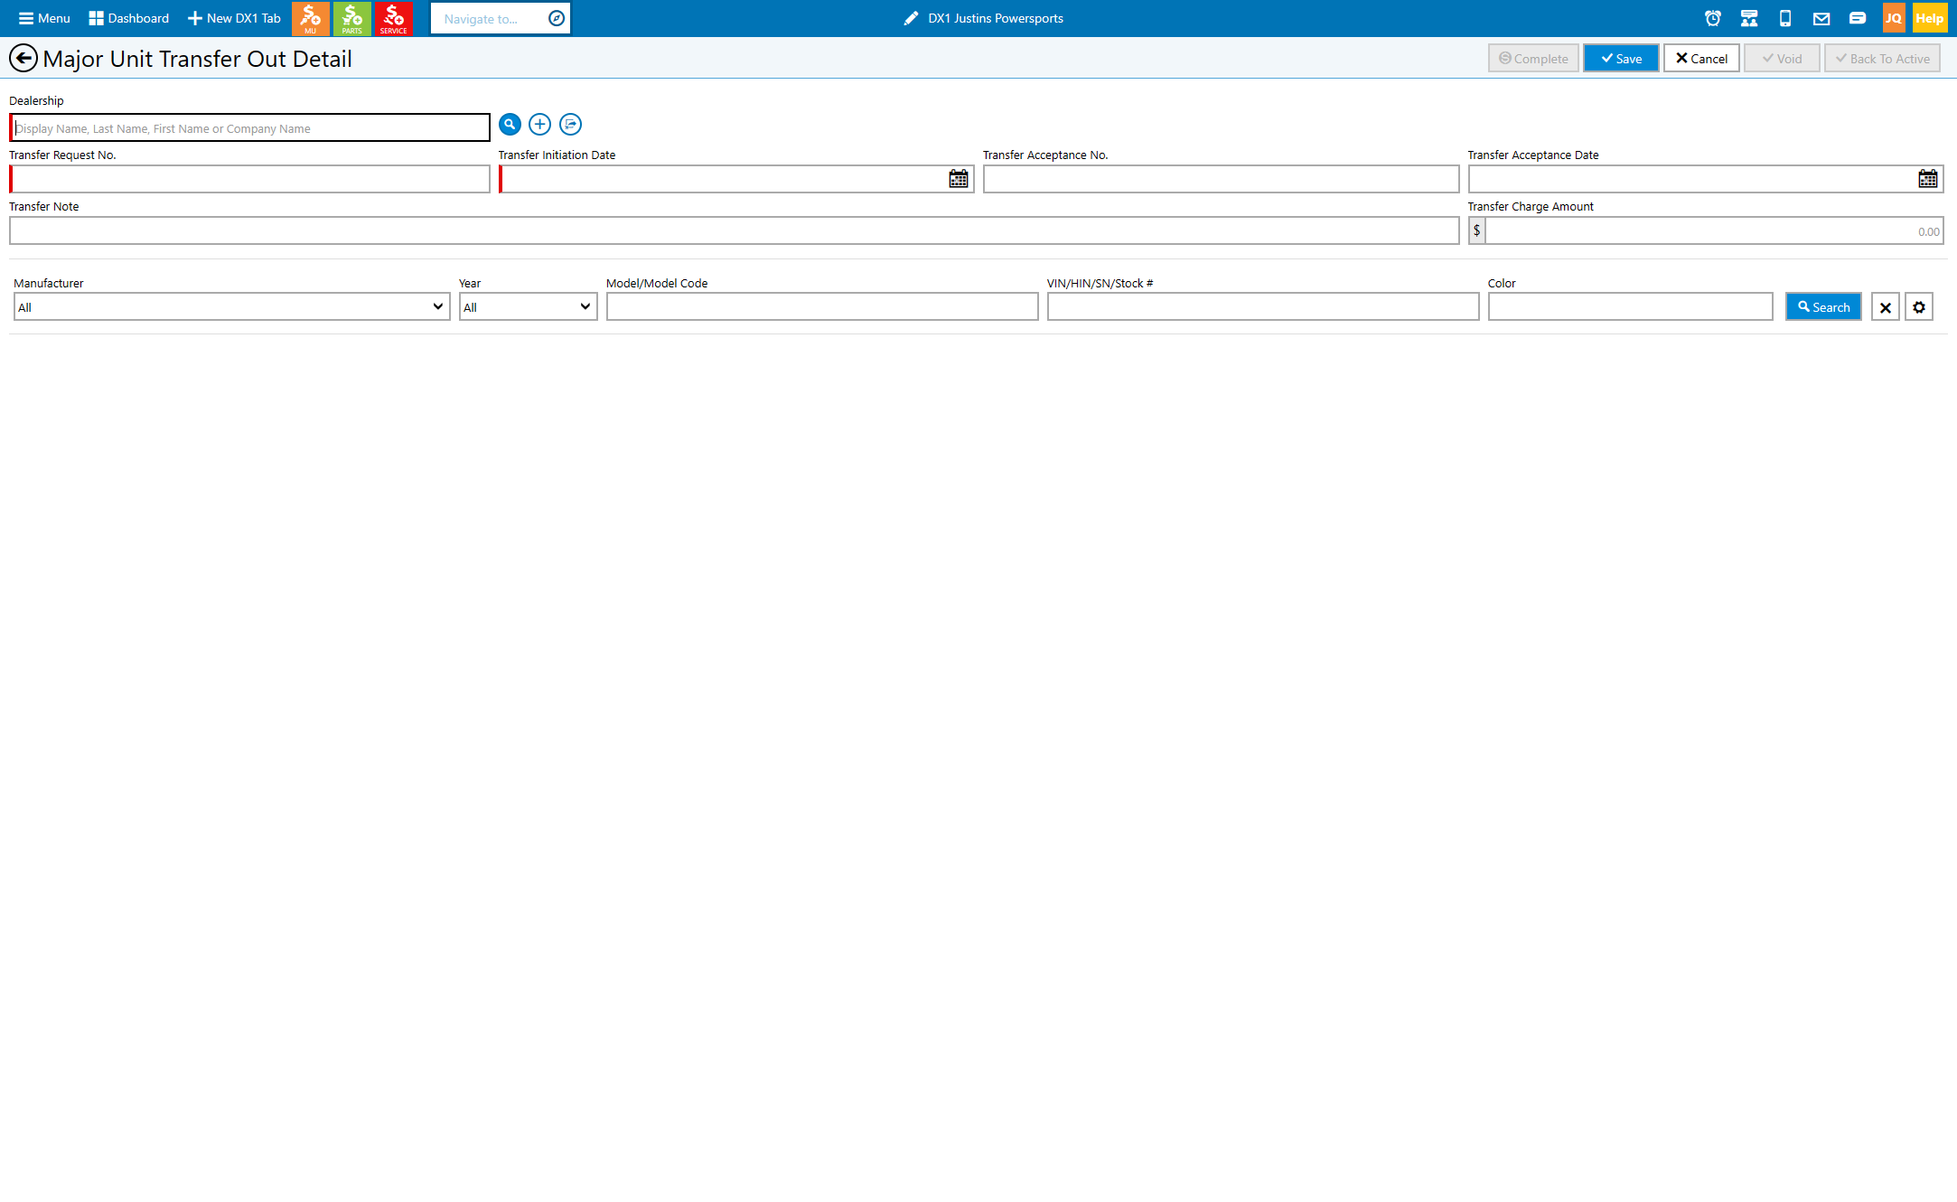Click the dealership share arrow icon
This screenshot has width=1957, height=1202.
click(570, 124)
